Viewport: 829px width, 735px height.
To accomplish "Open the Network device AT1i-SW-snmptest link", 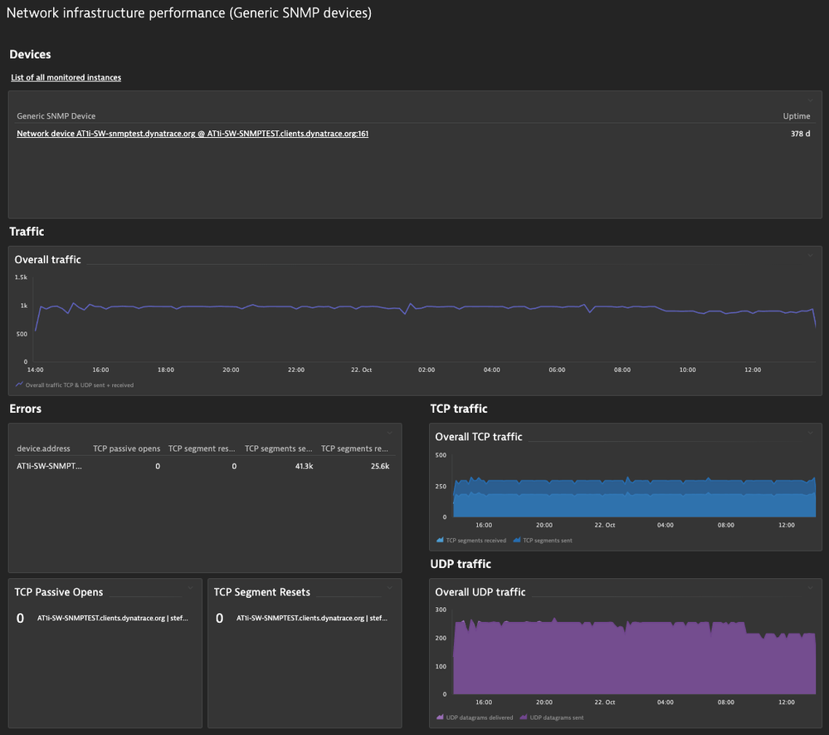I will click(x=193, y=134).
